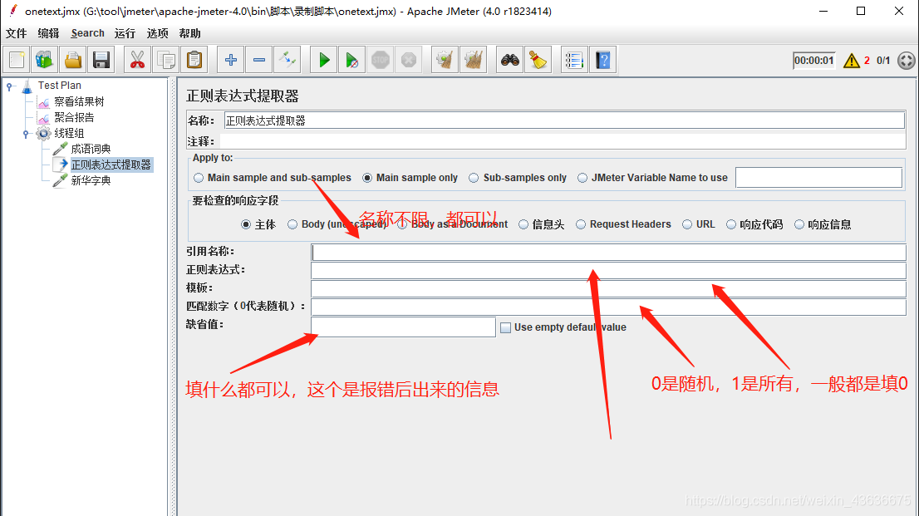Click the 名称 input field
The width and height of the screenshot is (919, 516).
click(564, 120)
